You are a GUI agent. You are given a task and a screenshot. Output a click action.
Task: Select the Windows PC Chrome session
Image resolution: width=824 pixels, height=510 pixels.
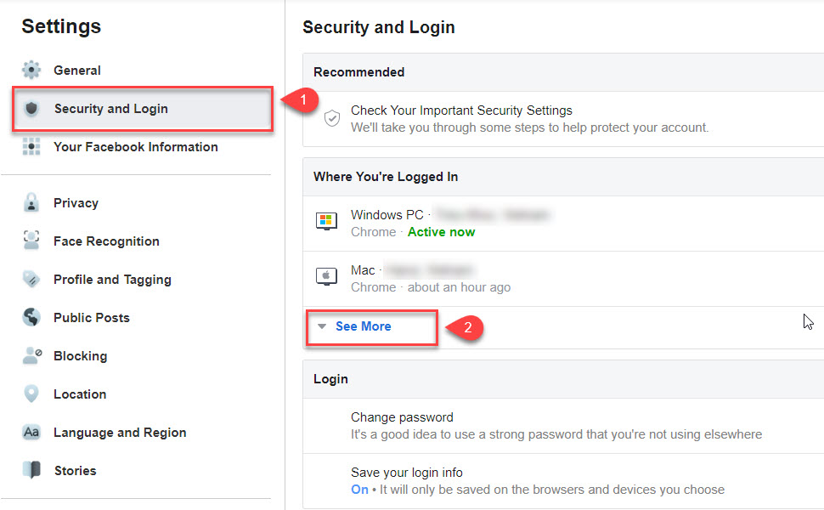(x=563, y=224)
